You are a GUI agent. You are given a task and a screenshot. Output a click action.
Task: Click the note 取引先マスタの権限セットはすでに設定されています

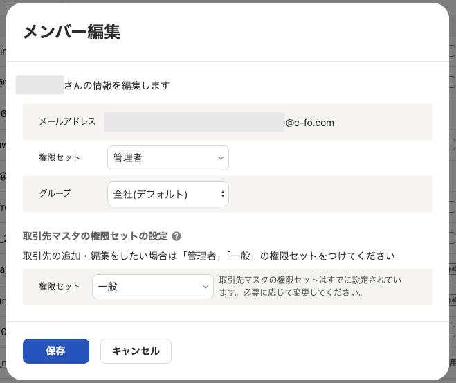tap(310, 286)
